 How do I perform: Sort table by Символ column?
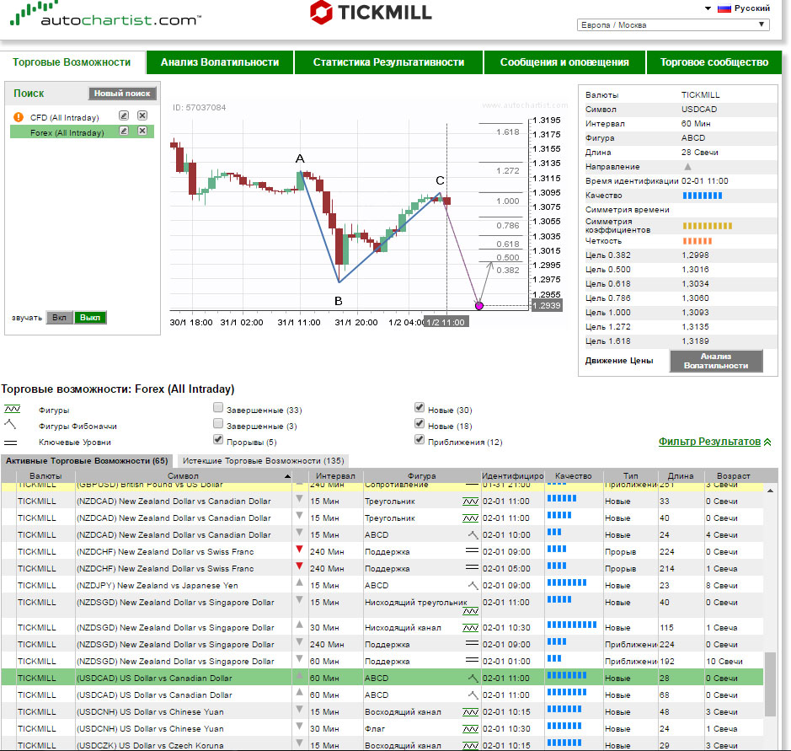pyautogui.click(x=183, y=475)
